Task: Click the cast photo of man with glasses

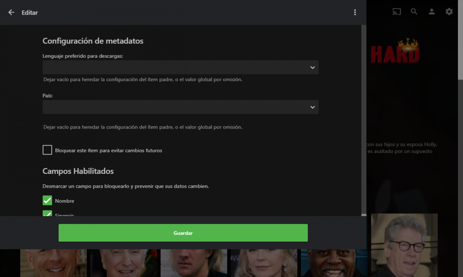Action: [x=404, y=245]
